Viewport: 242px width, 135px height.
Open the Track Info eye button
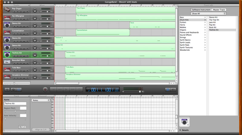coord(13,89)
